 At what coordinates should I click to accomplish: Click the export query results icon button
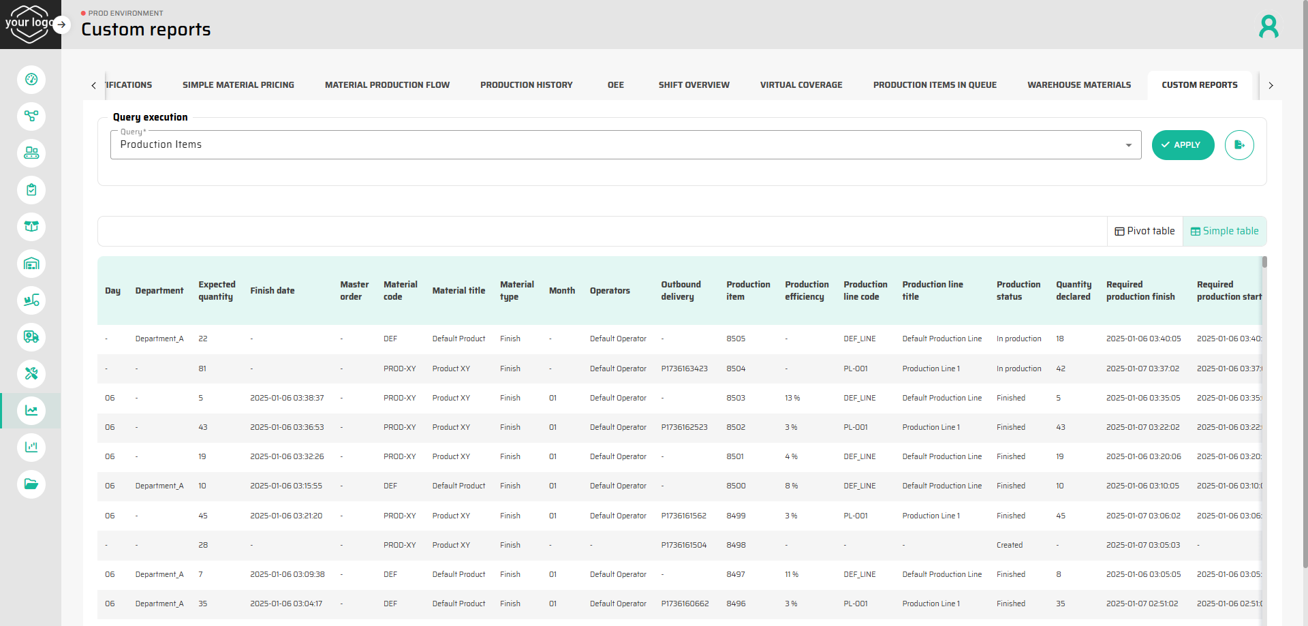pos(1239,145)
